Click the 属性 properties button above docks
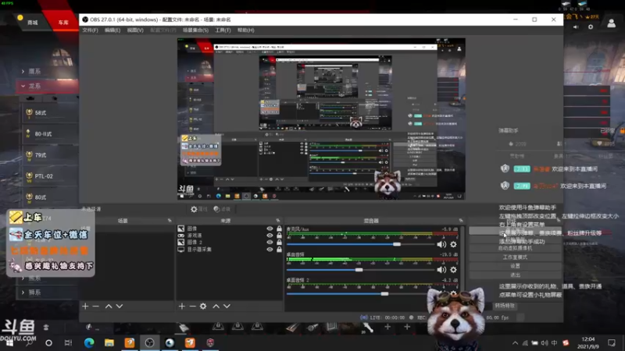The image size is (625, 351). 199,209
